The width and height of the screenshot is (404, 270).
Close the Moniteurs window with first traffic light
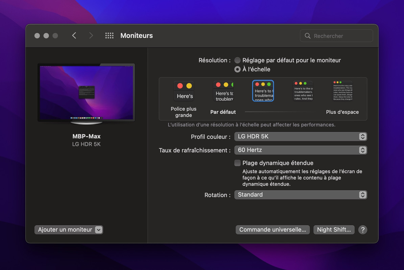37,36
